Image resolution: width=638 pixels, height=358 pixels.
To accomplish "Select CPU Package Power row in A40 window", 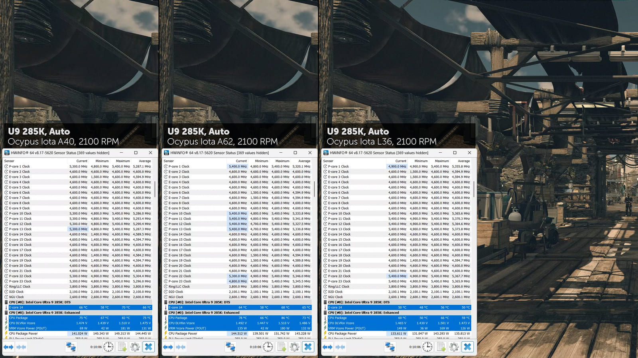I will (78, 333).
